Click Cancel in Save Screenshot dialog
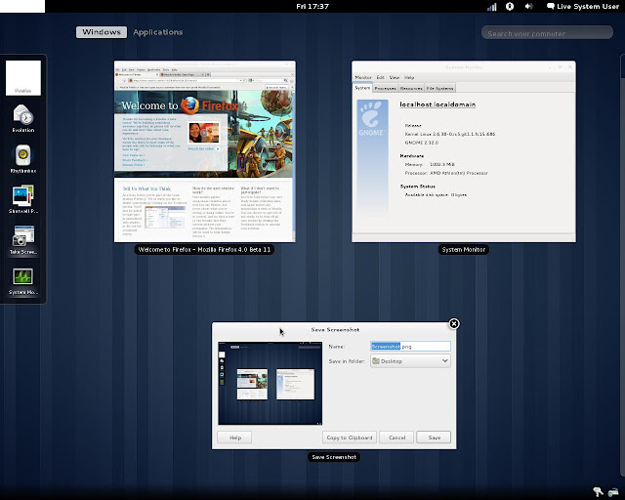This screenshot has height=500, width=625. point(396,437)
